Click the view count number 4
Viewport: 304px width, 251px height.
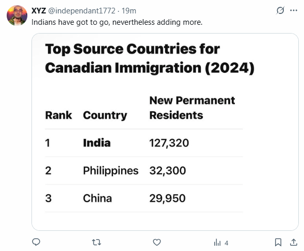(x=226, y=243)
